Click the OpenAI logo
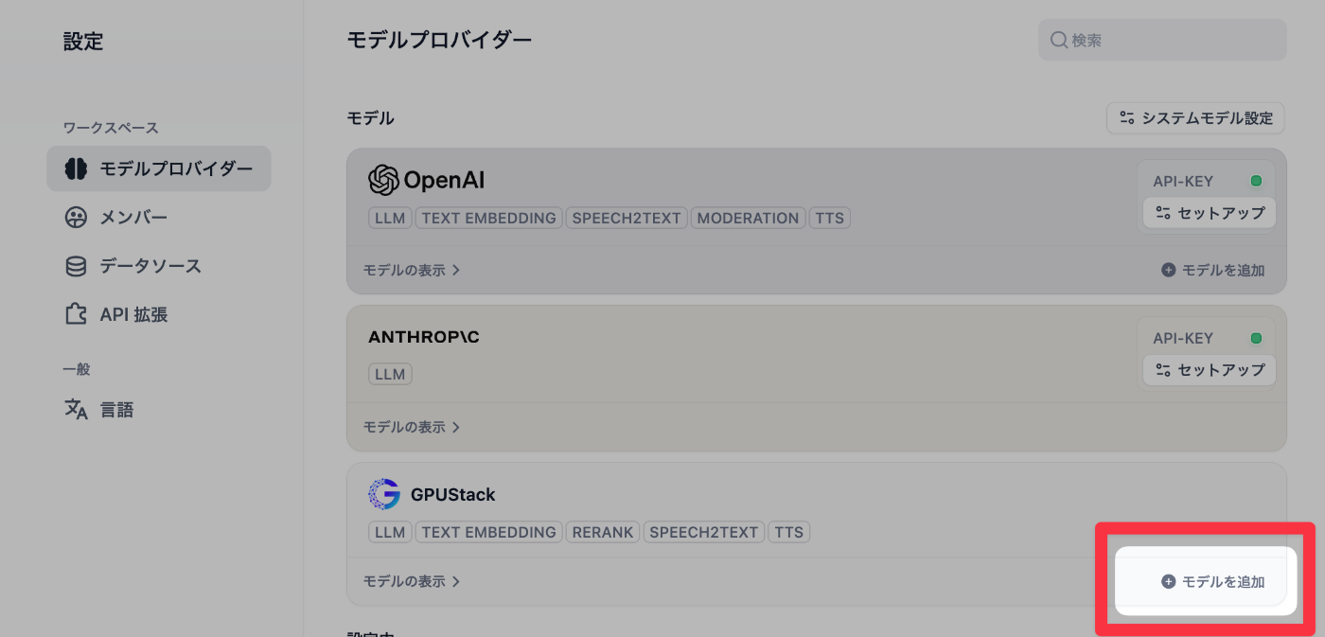1325x637 pixels. point(383,180)
